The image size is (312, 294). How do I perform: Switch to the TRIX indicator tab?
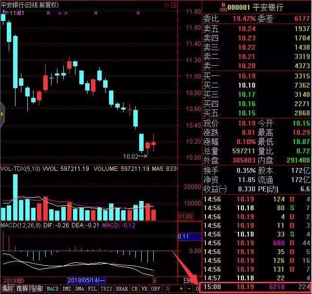click(x=107, y=289)
